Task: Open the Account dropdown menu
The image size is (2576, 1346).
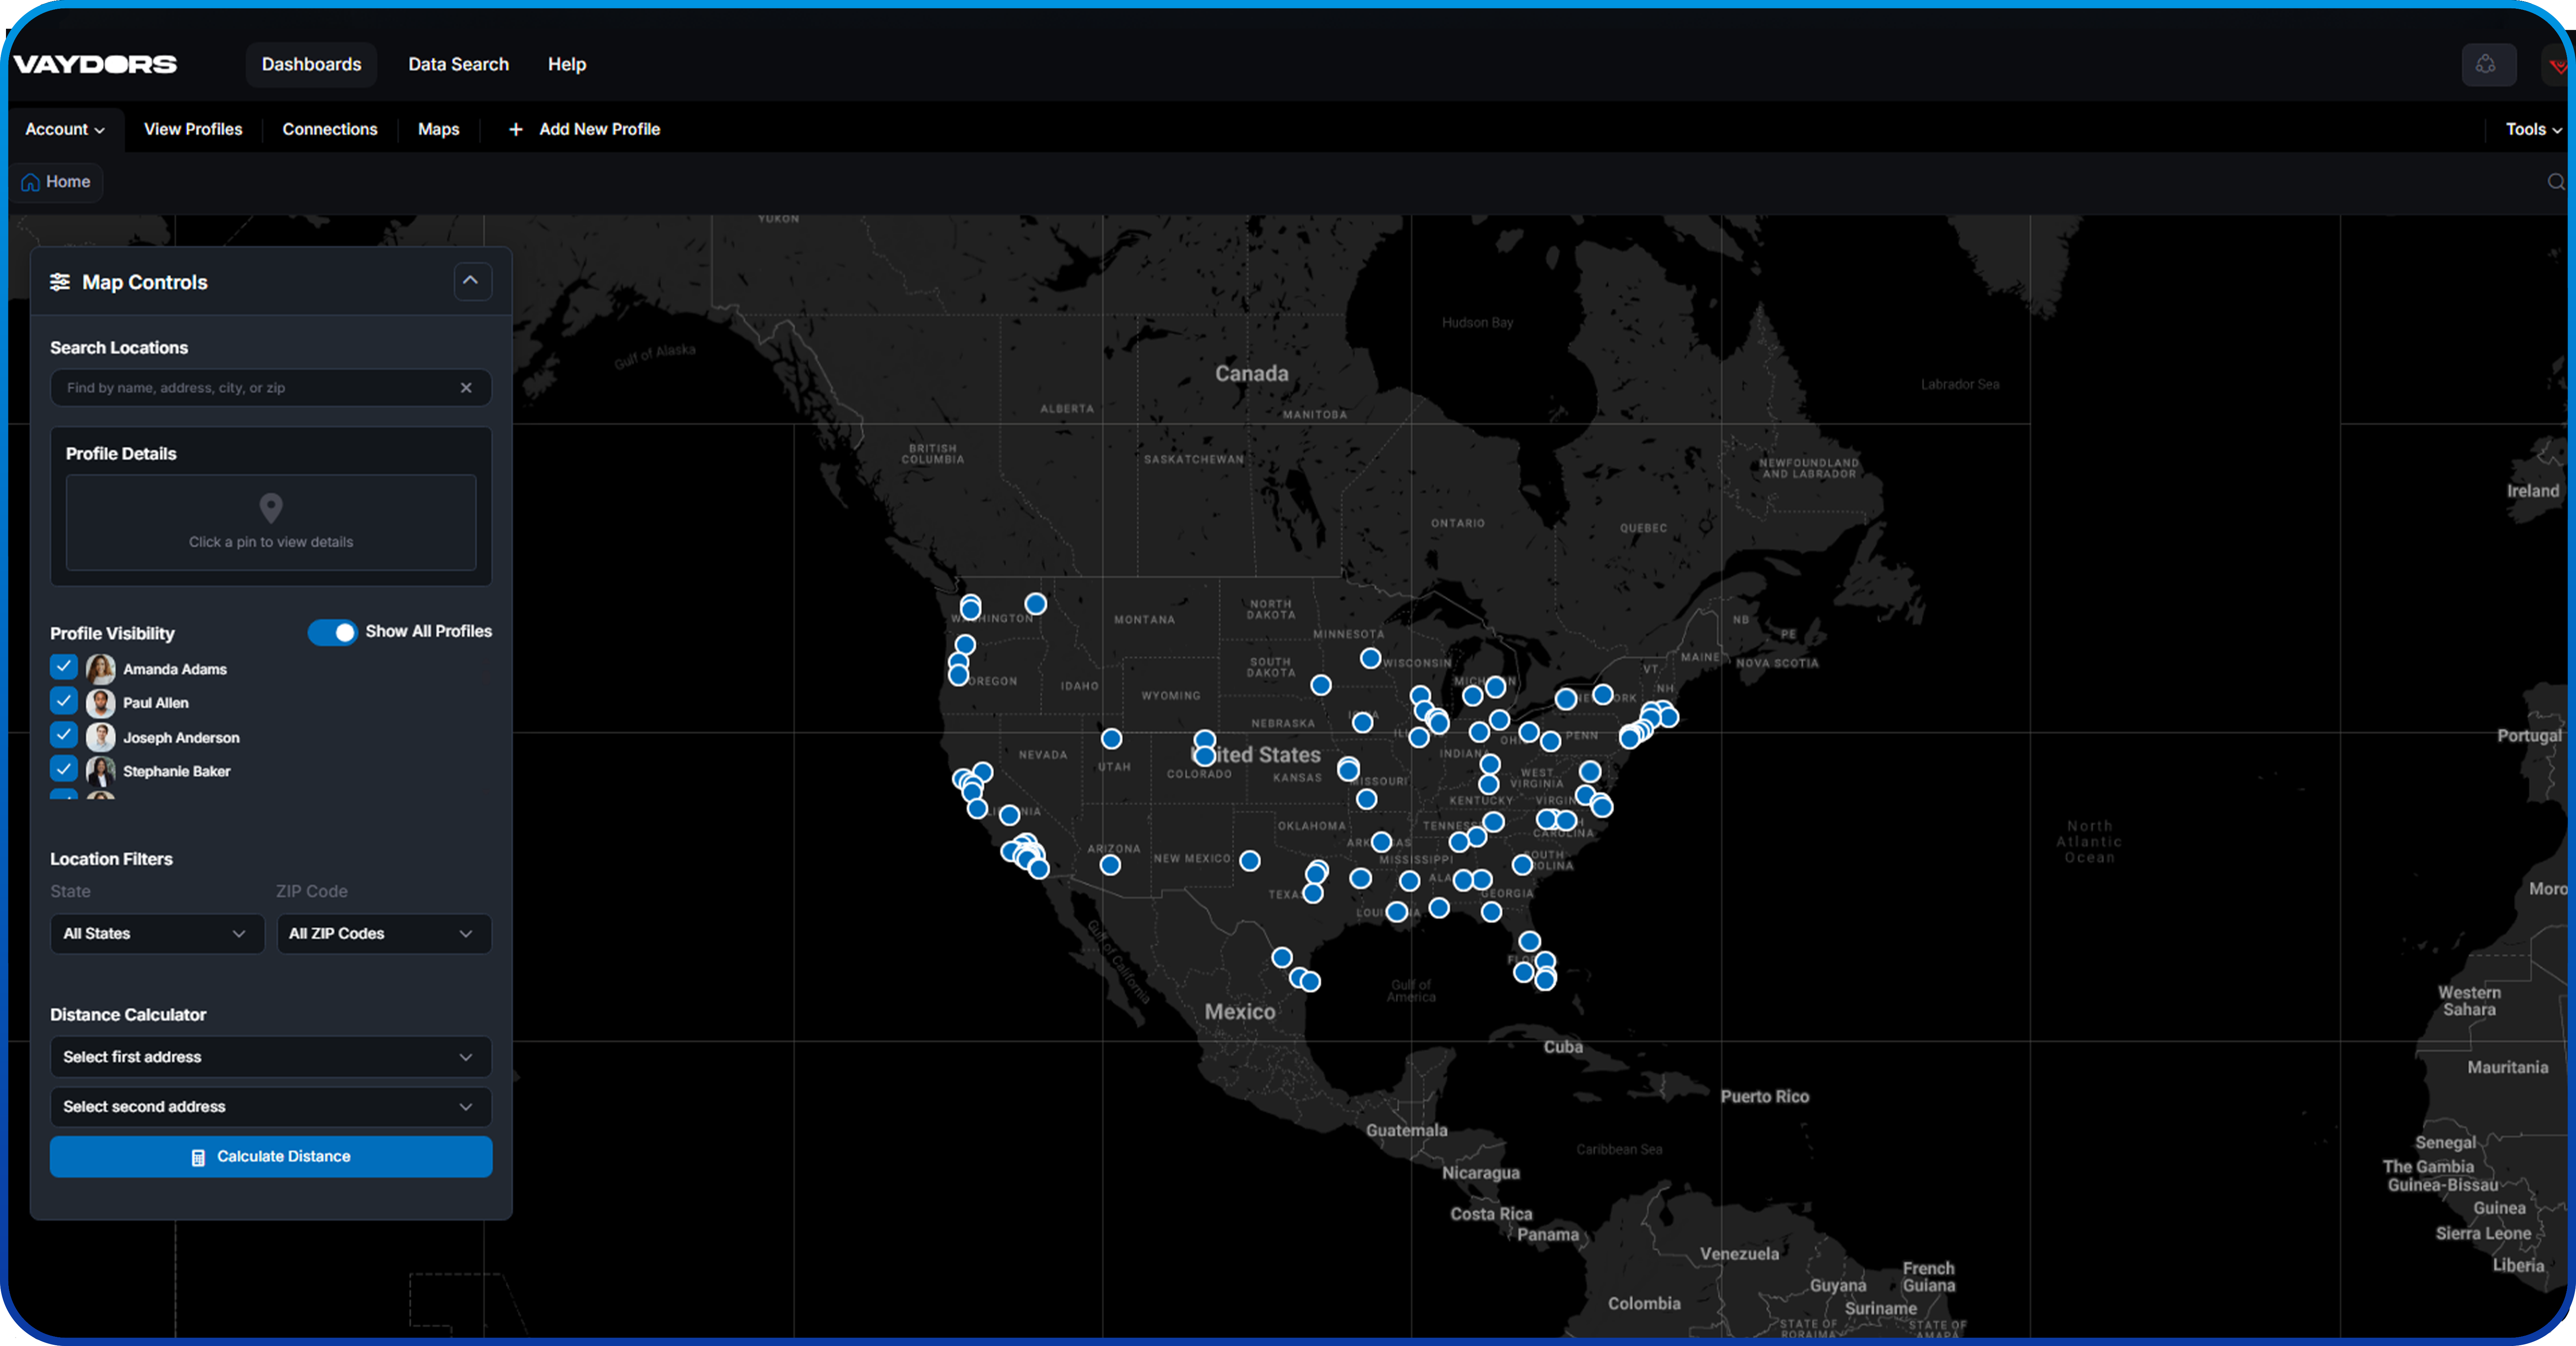Action: click(x=65, y=130)
